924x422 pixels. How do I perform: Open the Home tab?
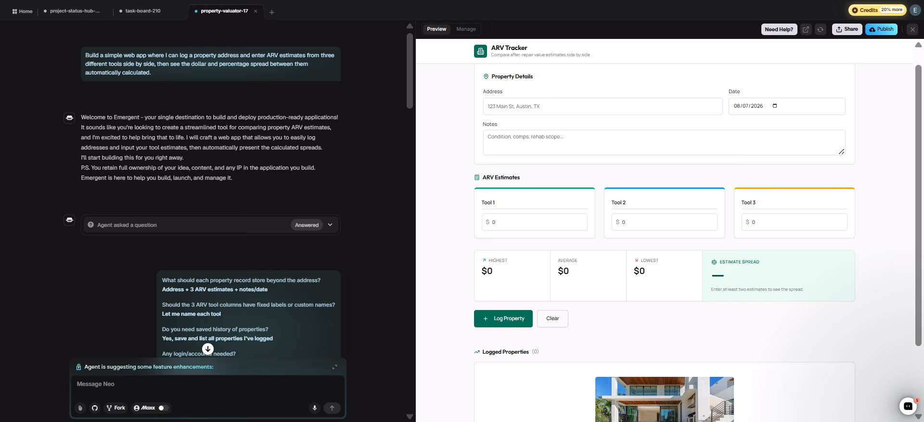click(22, 11)
